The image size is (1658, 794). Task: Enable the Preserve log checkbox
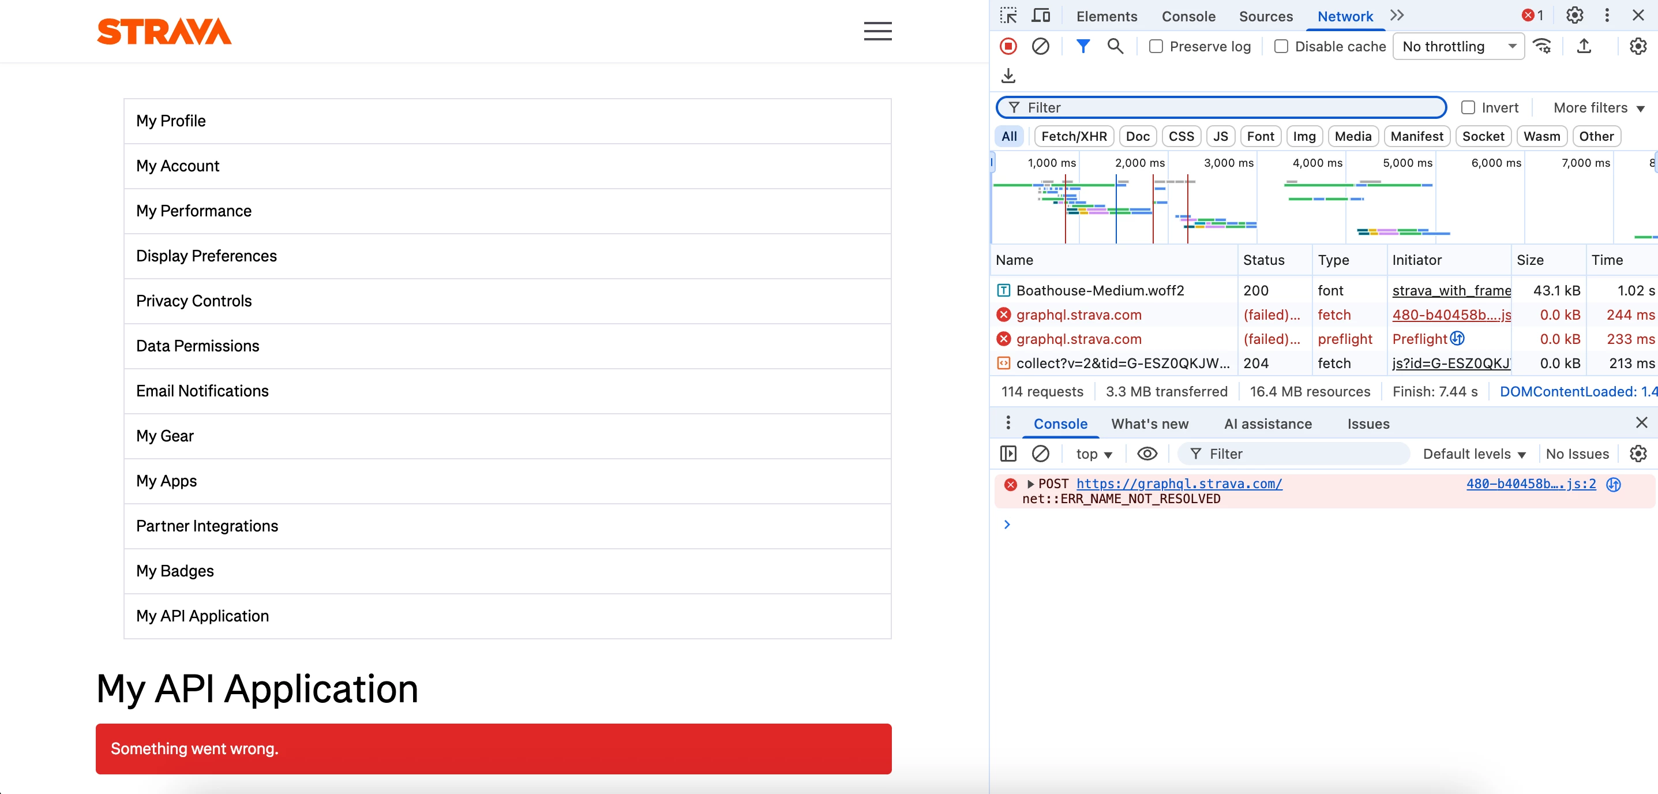click(1156, 46)
